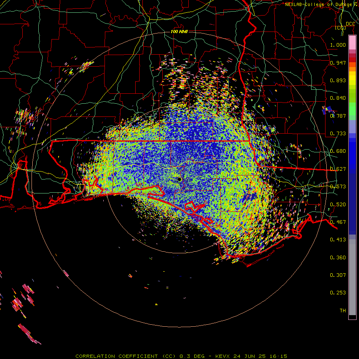This screenshot has width=359, height=359.
Task: Click the 0.253 legend value
Action: pos(338,293)
